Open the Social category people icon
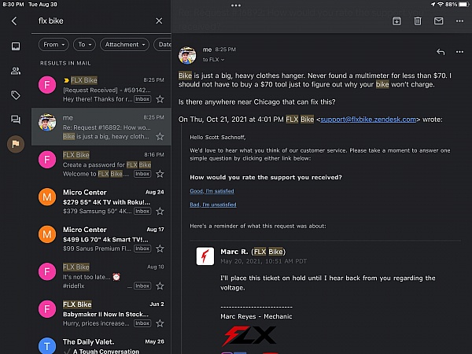This screenshot has width=472, height=354. coord(15,71)
